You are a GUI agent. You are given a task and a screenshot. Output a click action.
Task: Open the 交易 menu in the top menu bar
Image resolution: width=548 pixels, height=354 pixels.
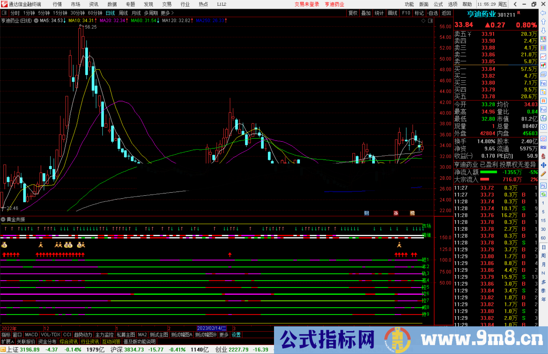167,4
